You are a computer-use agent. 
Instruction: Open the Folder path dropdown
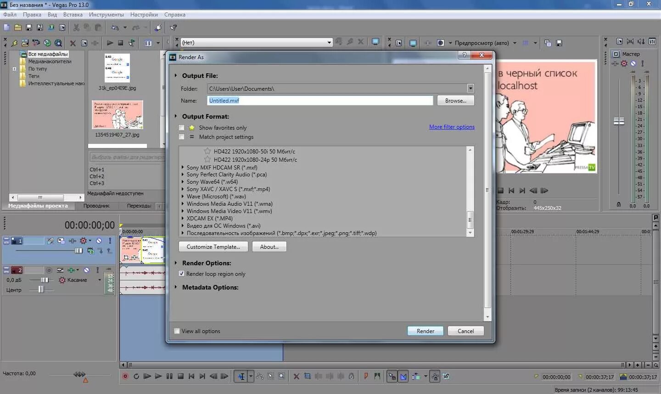click(x=471, y=88)
